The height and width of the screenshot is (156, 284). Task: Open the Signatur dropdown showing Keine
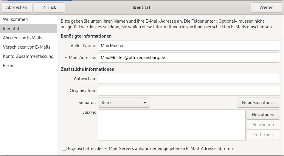pyautogui.click(x=124, y=103)
